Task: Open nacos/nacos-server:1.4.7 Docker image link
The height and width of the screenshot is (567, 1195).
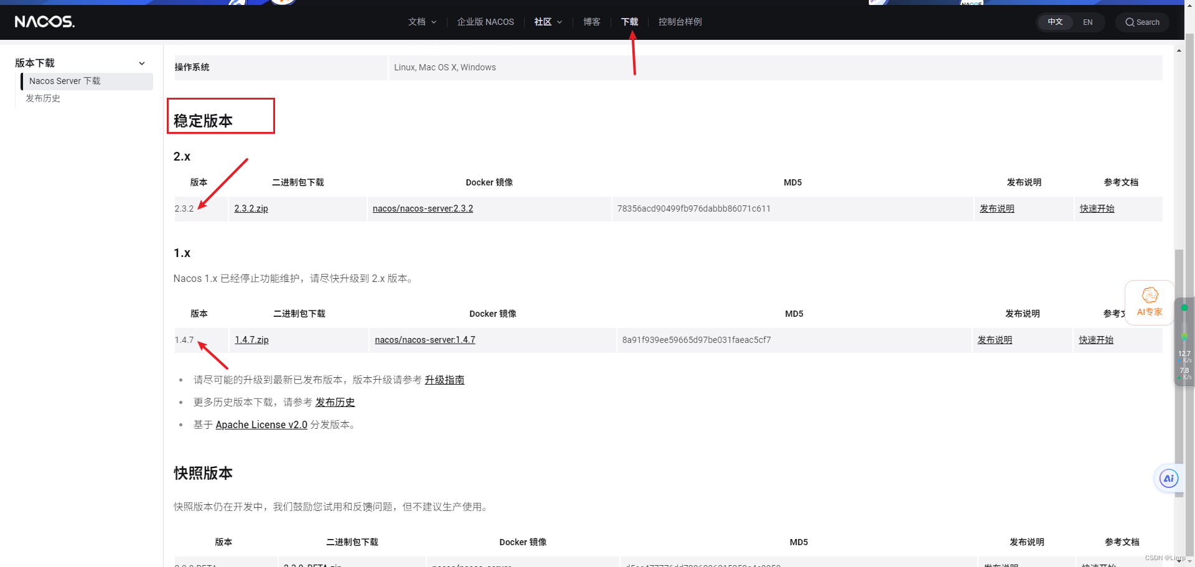Action: pos(425,340)
